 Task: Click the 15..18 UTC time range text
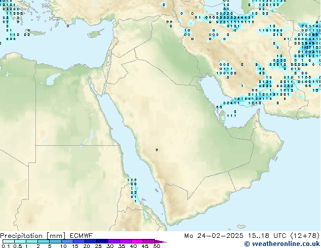(x=263, y=235)
